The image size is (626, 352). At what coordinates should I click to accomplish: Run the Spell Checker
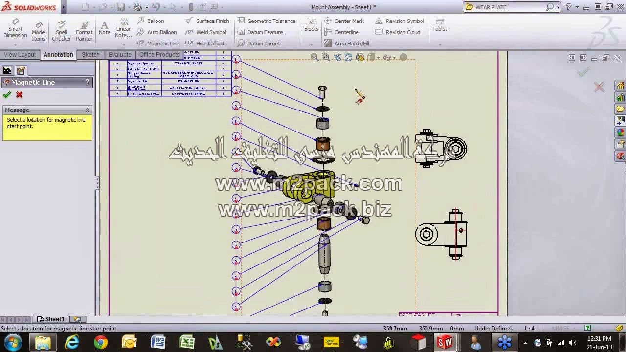click(61, 31)
